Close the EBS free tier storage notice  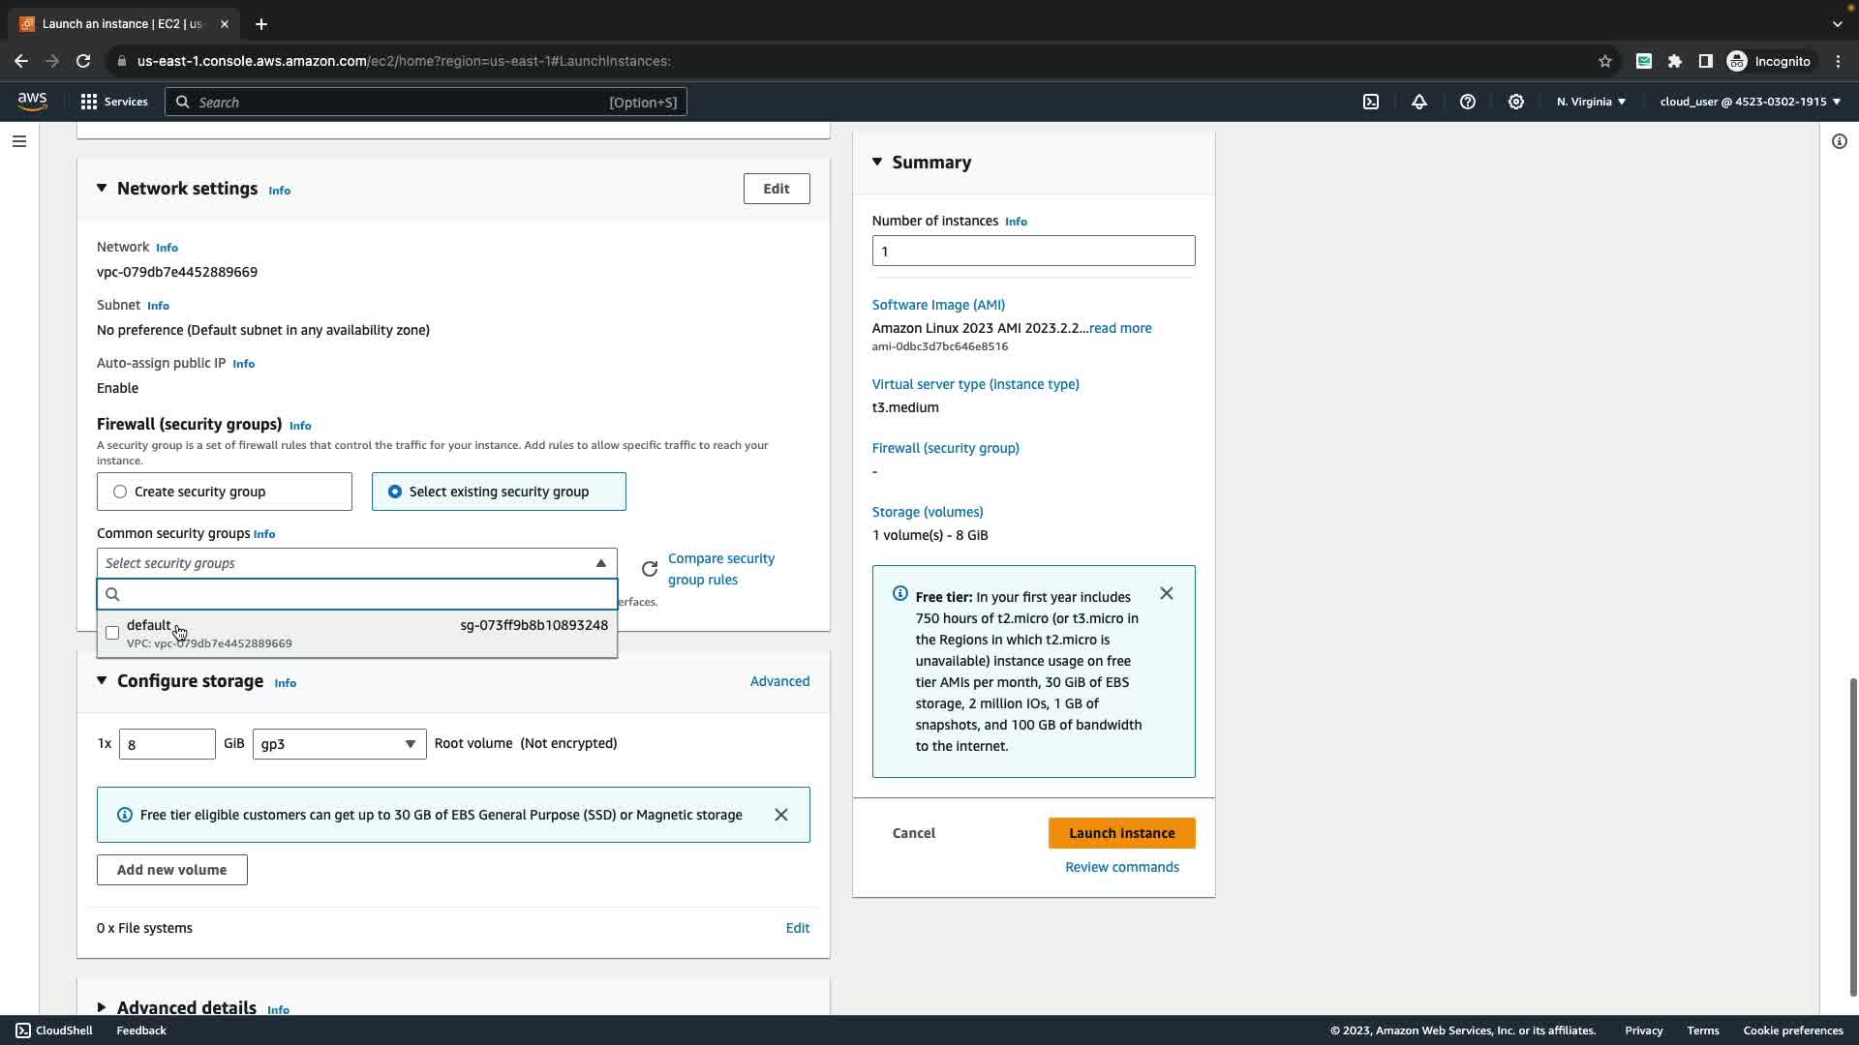781,815
